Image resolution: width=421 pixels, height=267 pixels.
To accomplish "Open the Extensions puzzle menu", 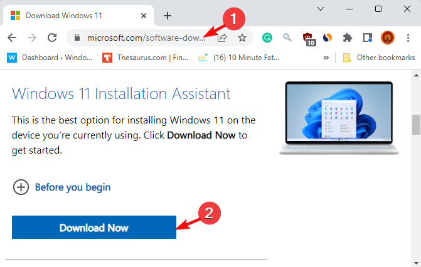I will coord(348,38).
